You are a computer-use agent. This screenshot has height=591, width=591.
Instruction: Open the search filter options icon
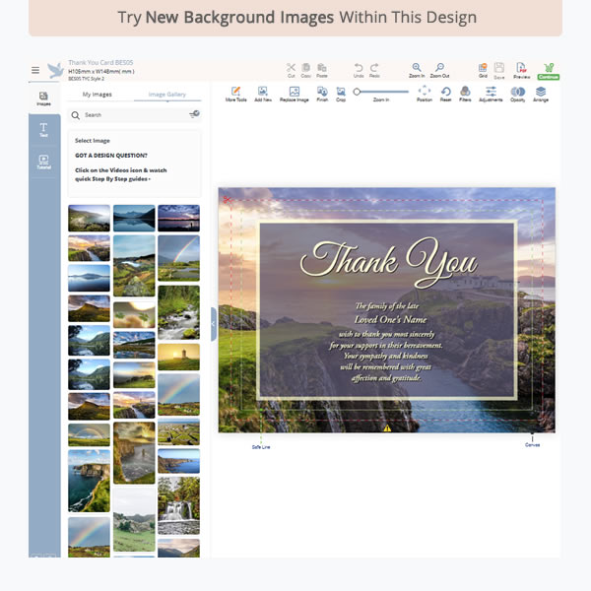coord(194,114)
